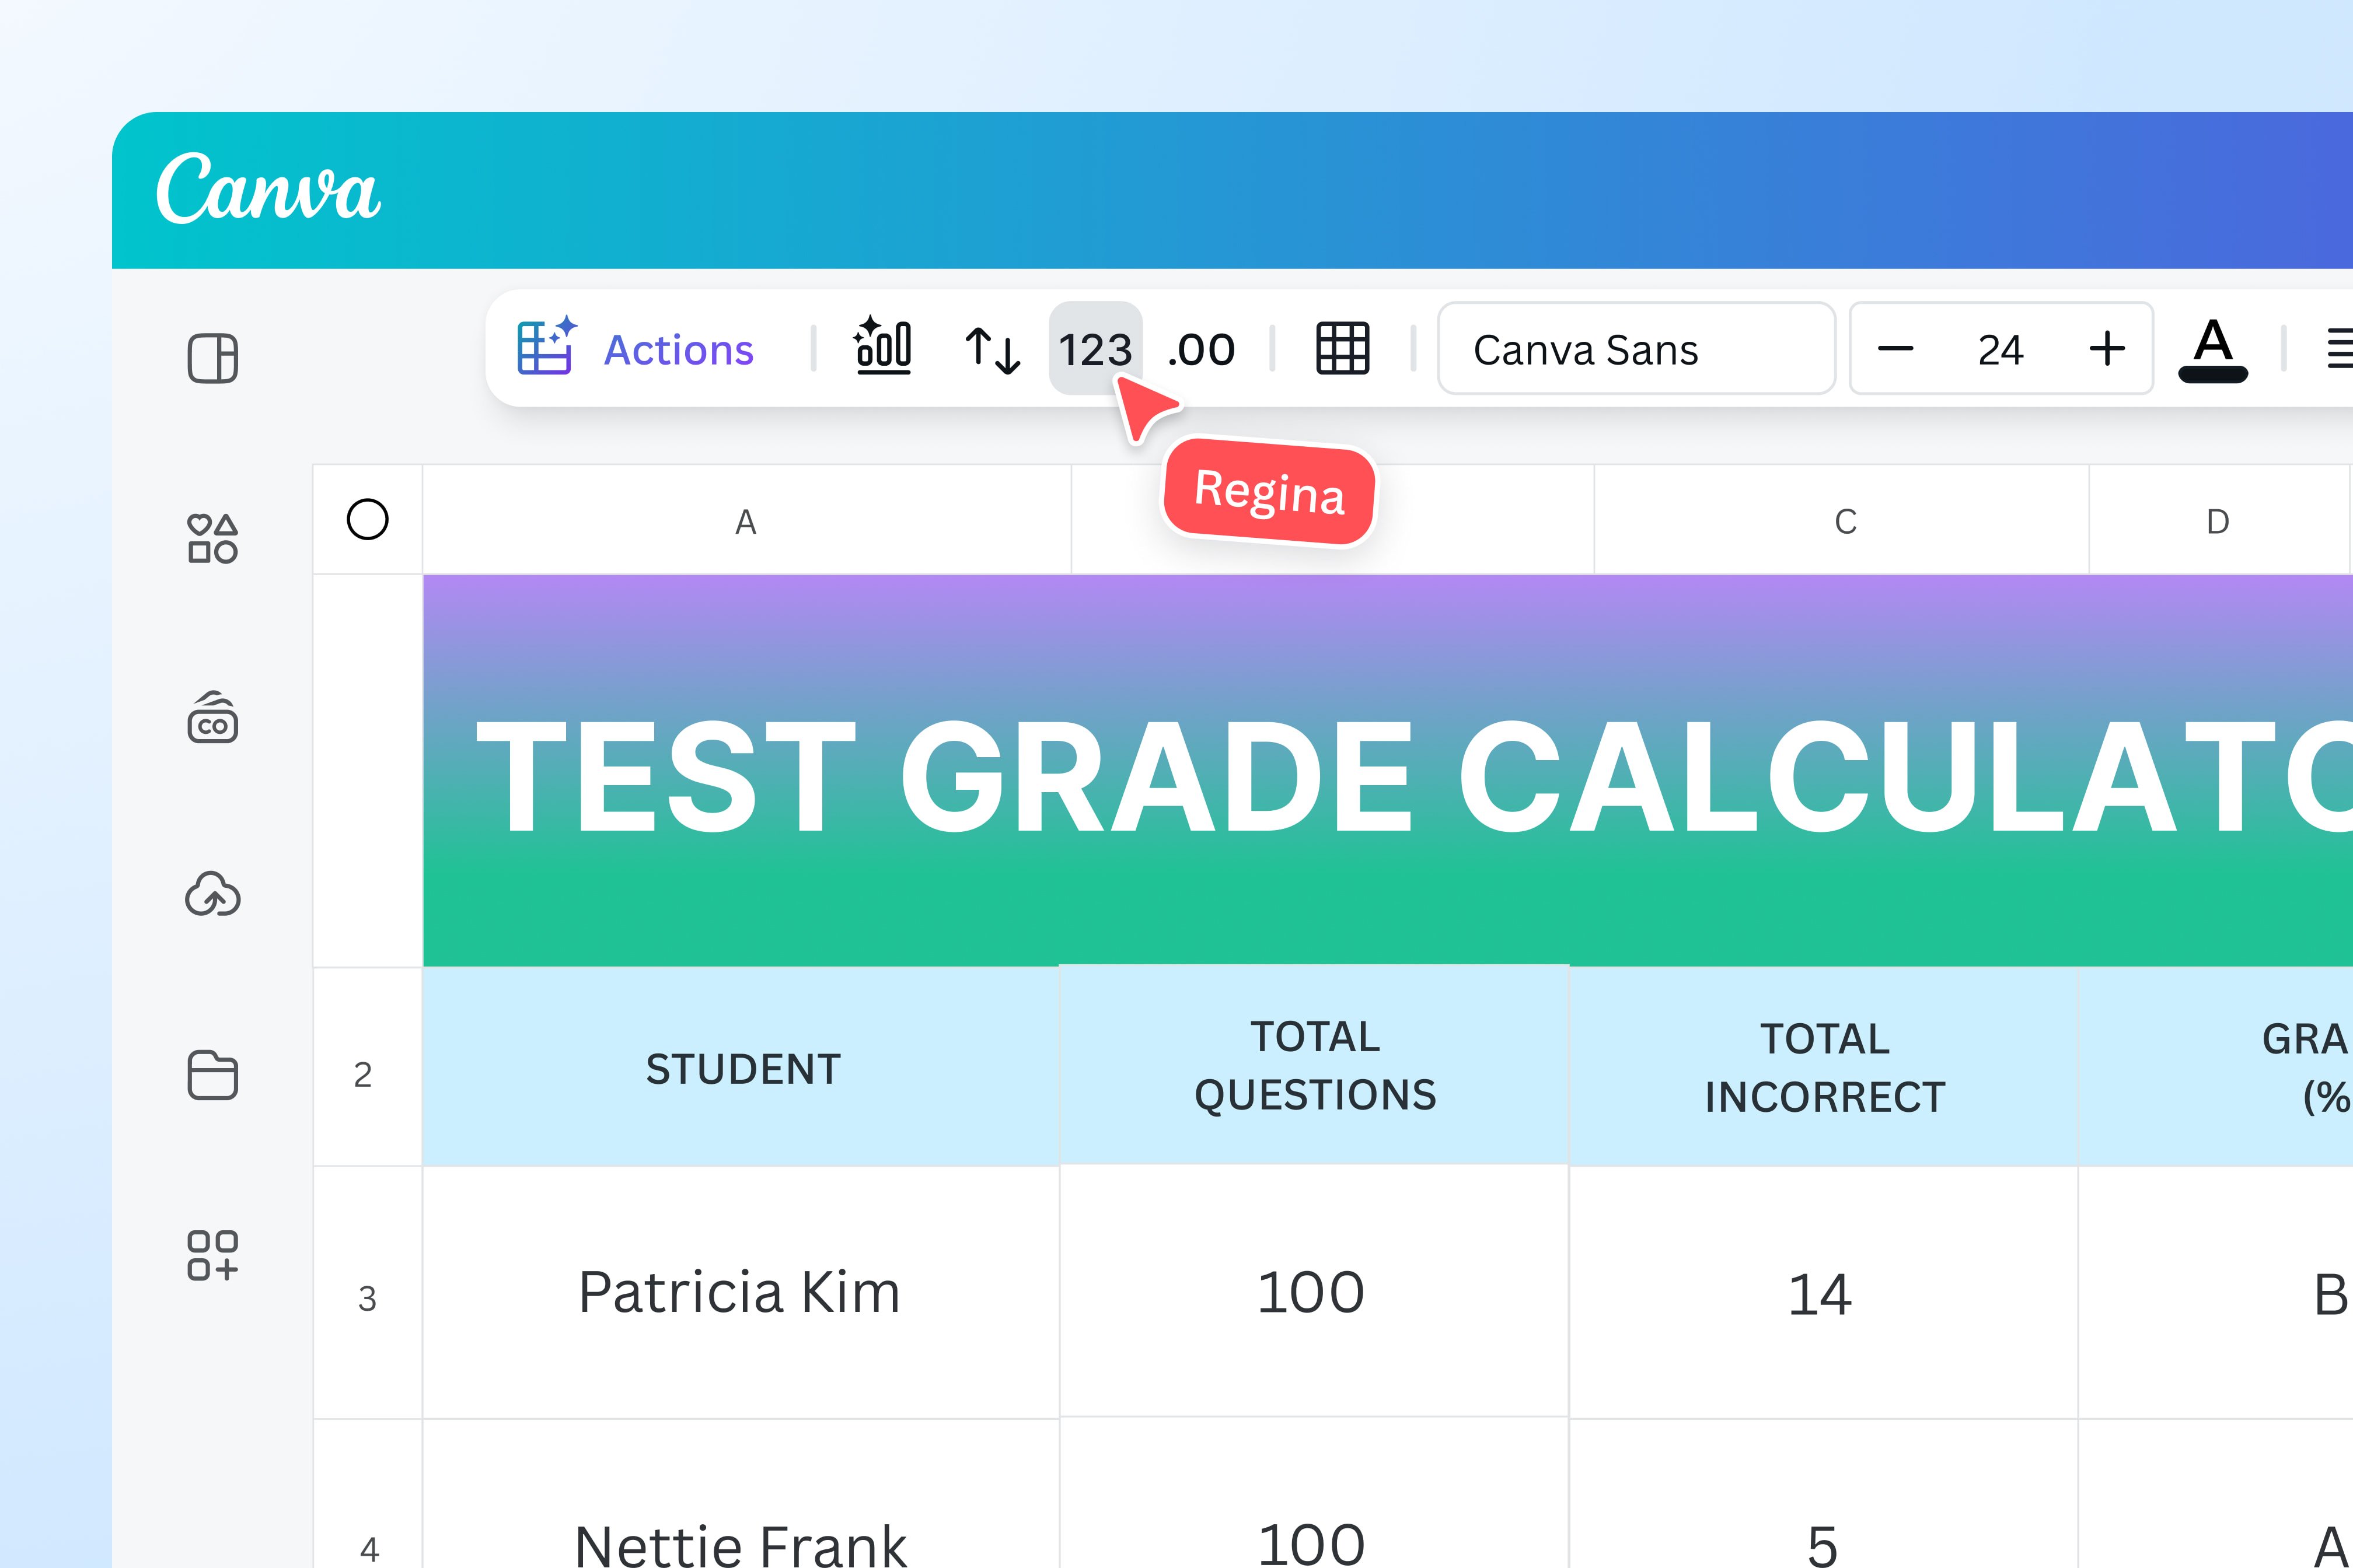Increase font size with plus button
The width and height of the screenshot is (2353, 1568).
coord(2107,349)
